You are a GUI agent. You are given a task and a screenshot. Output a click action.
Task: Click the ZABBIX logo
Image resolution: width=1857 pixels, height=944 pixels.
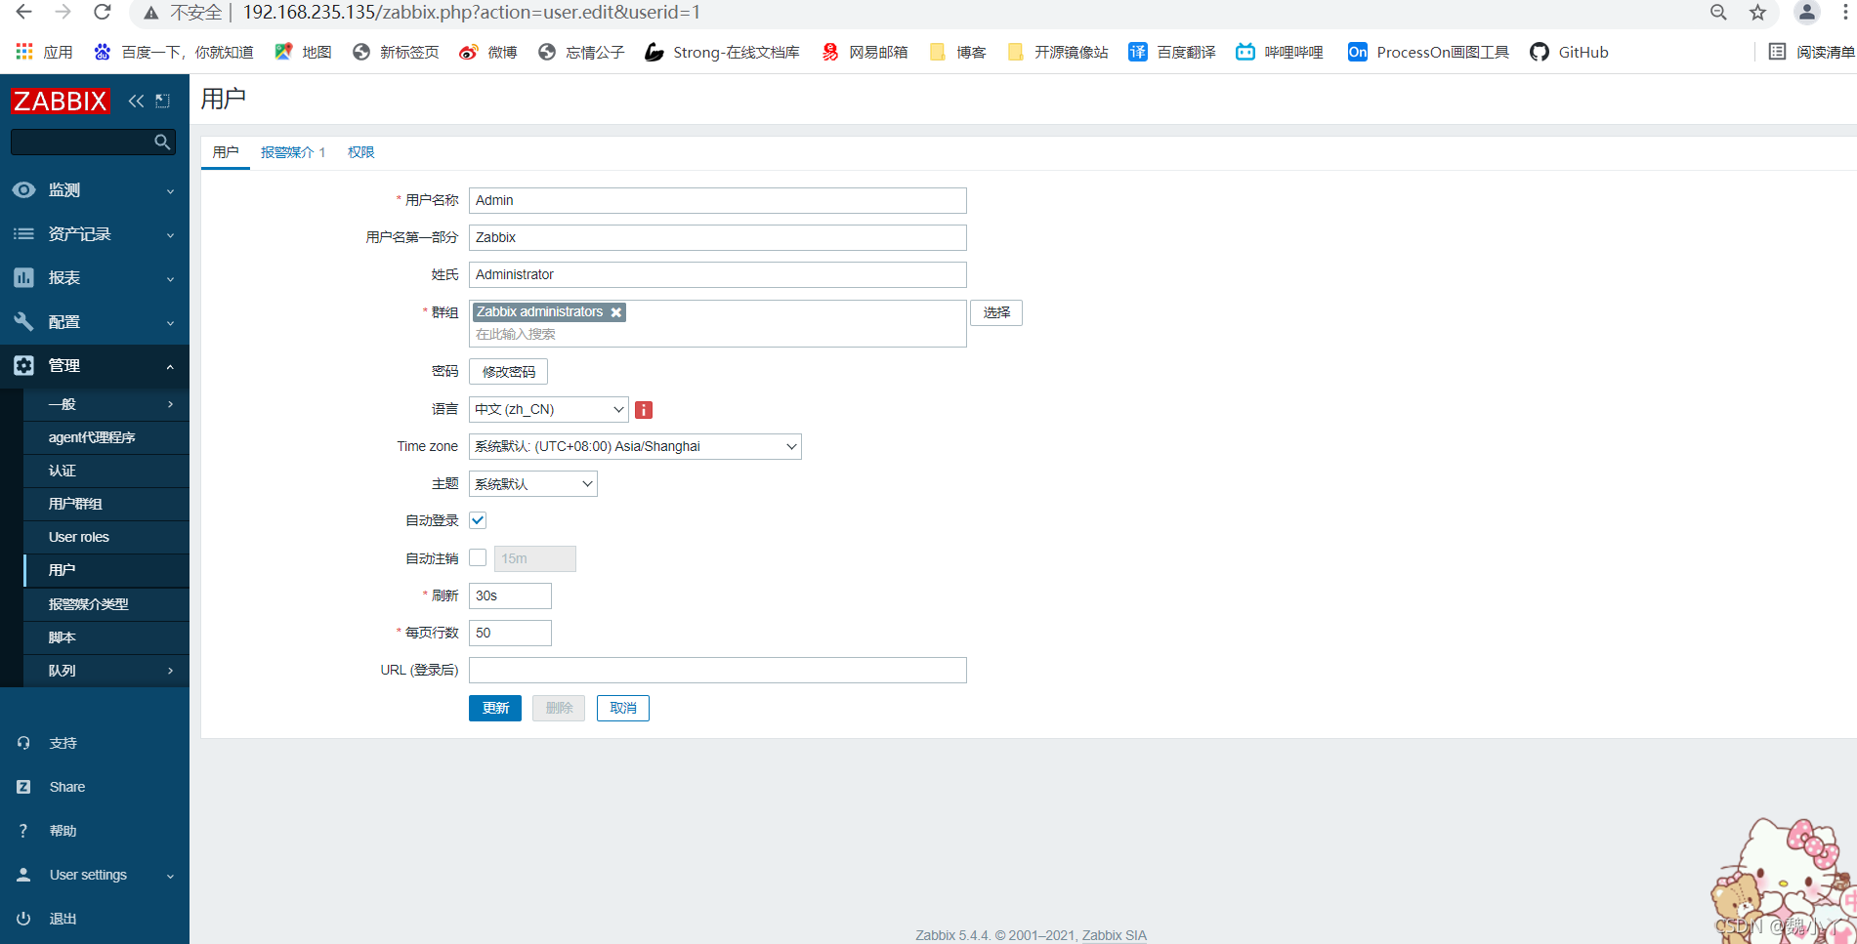pos(61,101)
